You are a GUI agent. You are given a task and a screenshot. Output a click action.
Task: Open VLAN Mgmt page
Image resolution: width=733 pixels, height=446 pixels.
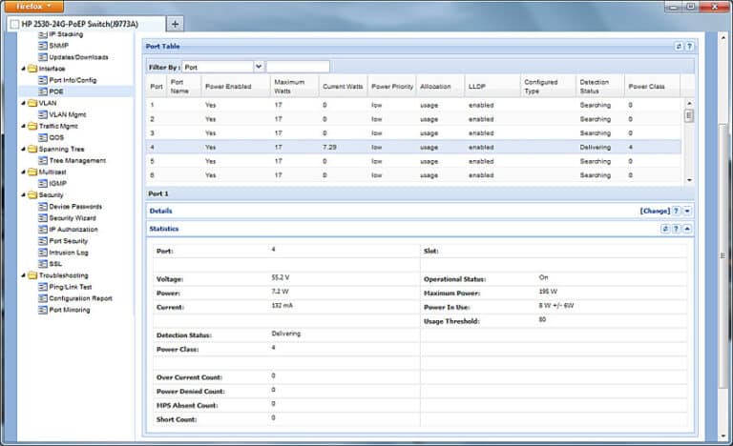click(68, 114)
